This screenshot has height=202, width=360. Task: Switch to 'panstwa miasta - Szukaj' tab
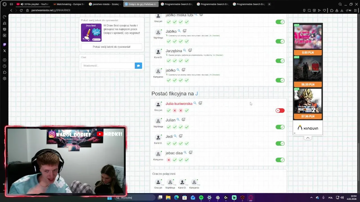pyautogui.click(x=105, y=4)
